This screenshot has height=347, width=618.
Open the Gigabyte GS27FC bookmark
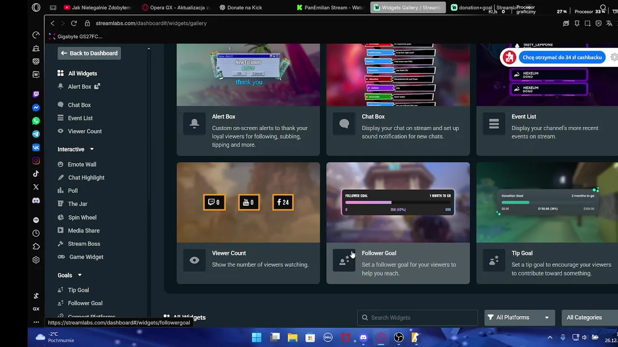76,36
